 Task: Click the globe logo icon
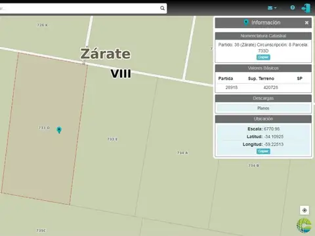click(x=304, y=226)
